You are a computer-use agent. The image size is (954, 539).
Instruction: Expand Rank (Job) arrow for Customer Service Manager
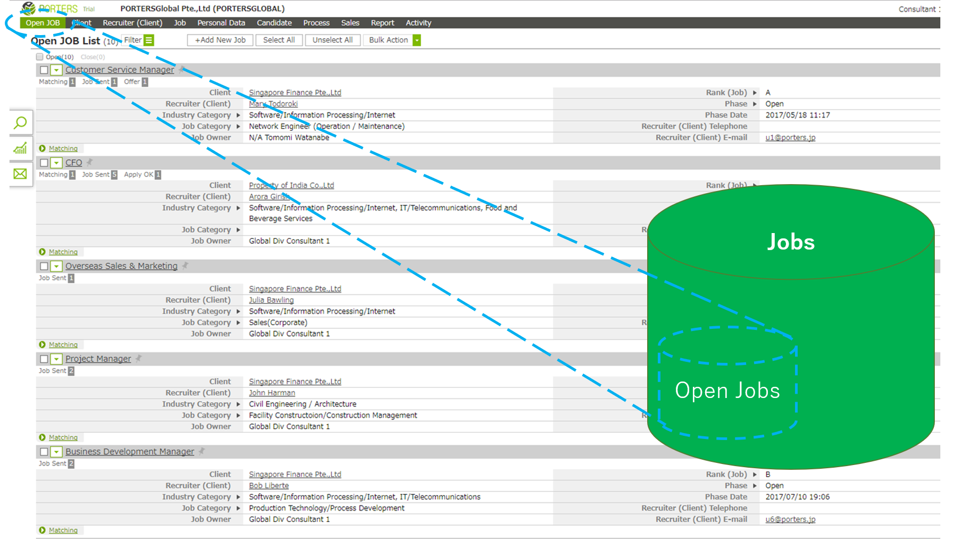[x=755, y=93]
